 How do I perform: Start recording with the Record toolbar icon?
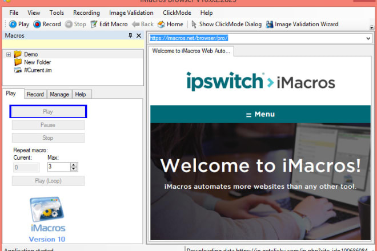[x=37, y=25]
